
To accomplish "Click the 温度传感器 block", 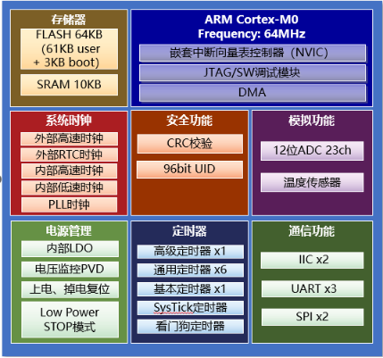I will point(312,182).
